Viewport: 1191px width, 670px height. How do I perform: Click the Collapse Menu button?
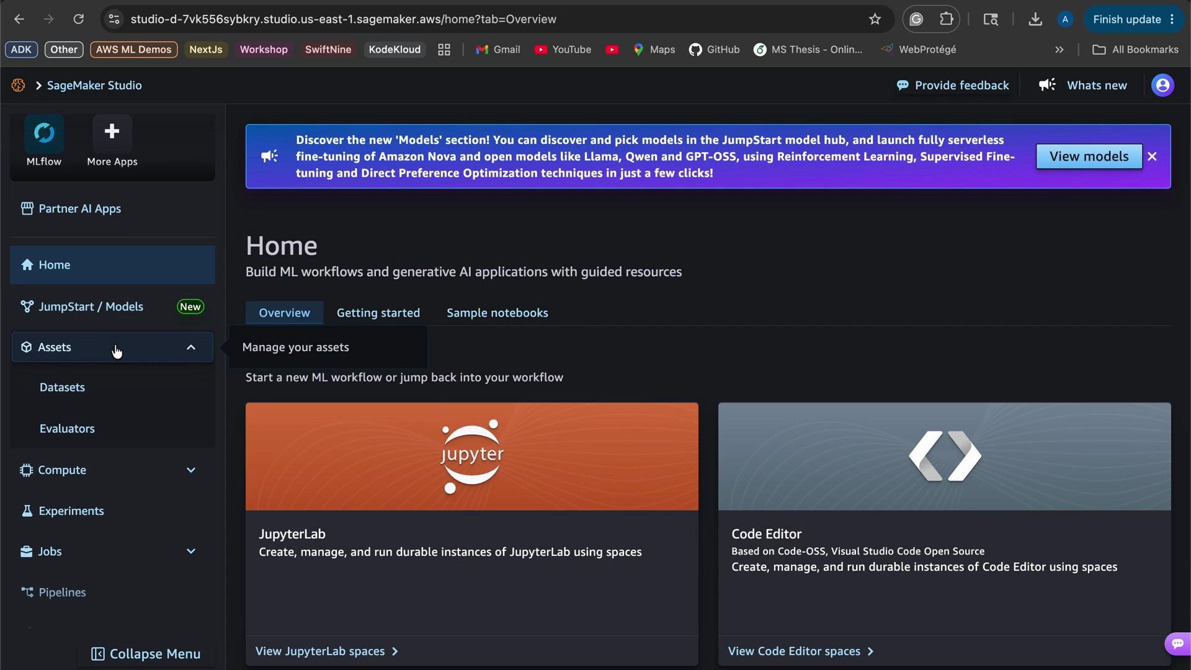[x=146, y=654]
